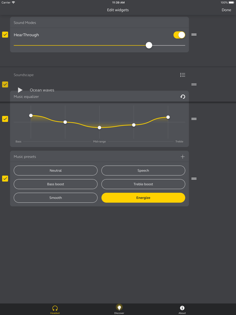
Task: Open the Discover tab
Action: click(119, 309)
